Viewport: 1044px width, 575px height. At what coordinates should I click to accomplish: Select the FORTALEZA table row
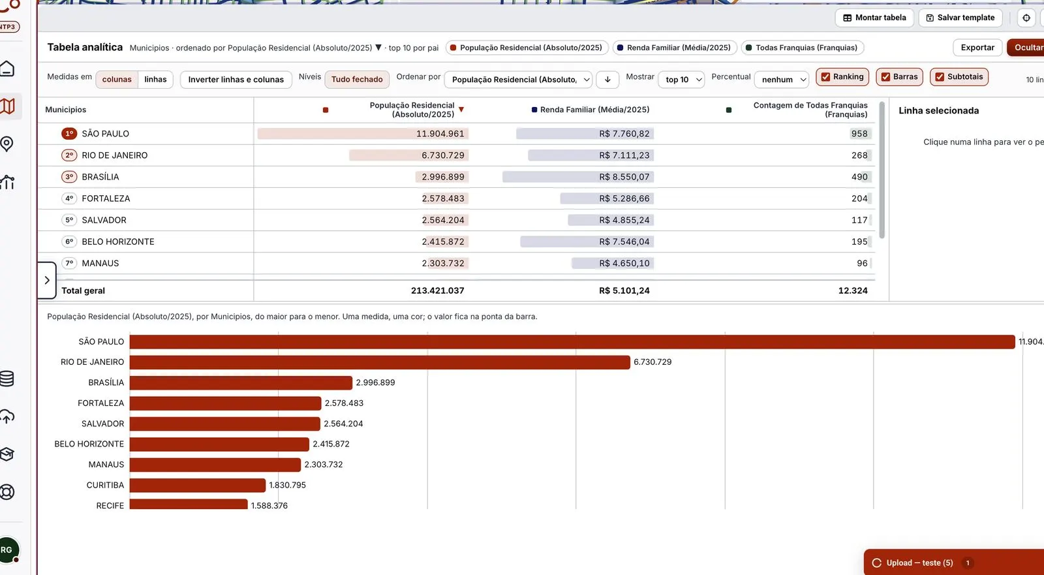[456, 198]
